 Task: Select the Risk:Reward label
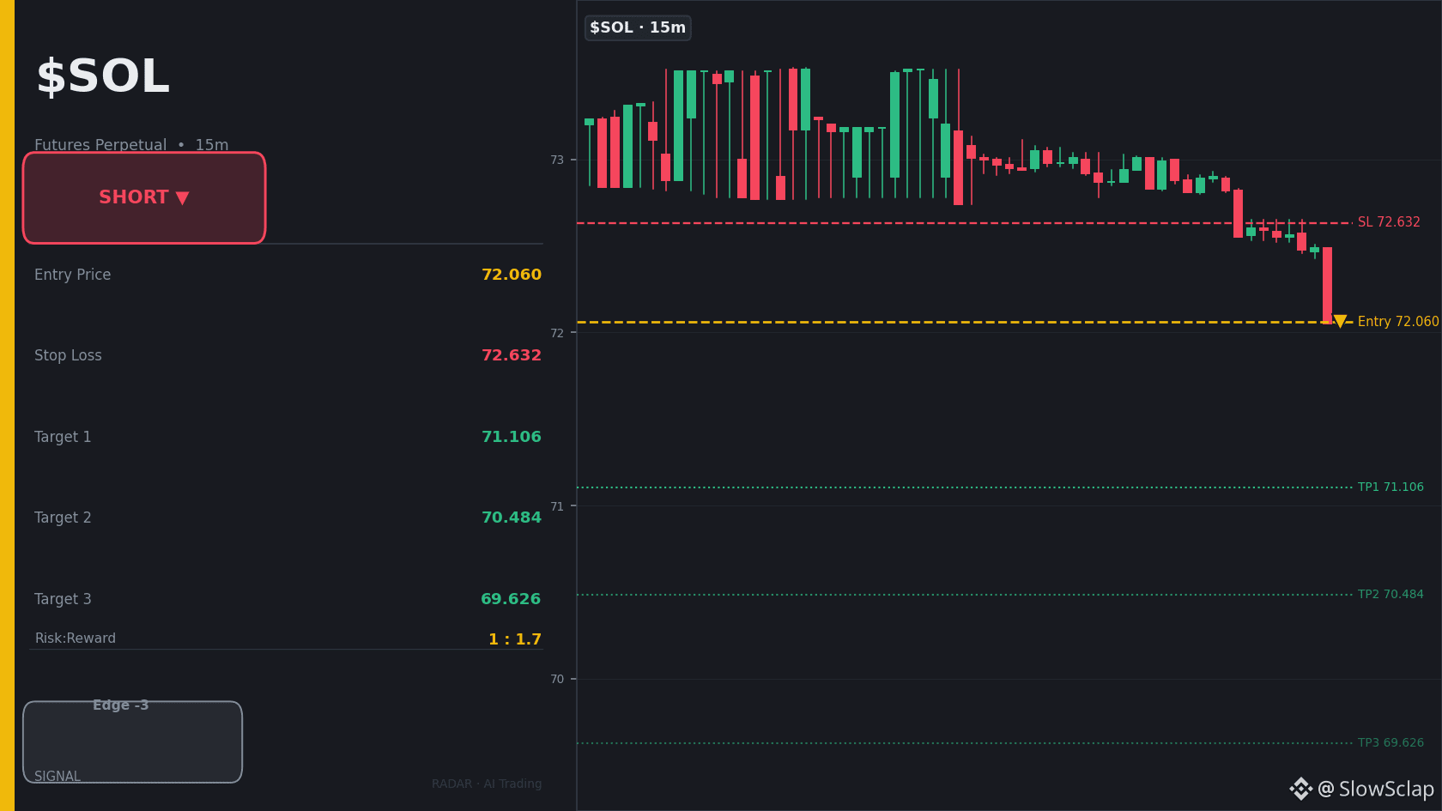pos(76,639)
